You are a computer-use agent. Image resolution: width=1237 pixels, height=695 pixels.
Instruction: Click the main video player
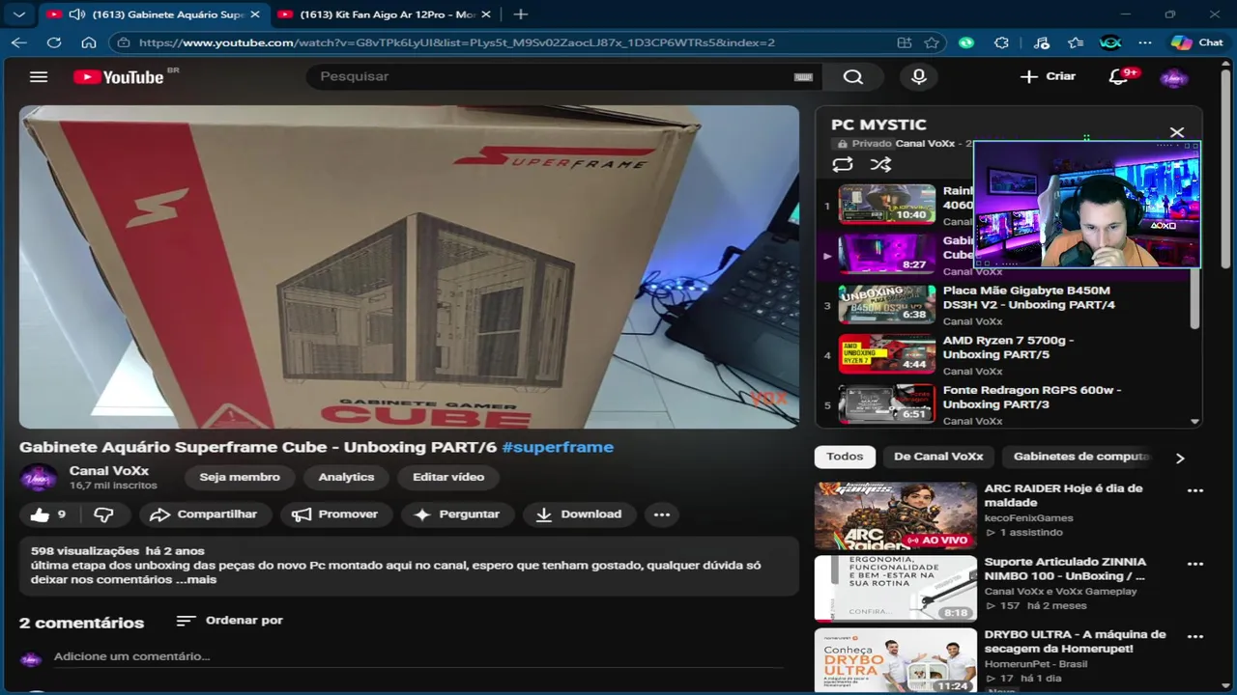(409, 266)
